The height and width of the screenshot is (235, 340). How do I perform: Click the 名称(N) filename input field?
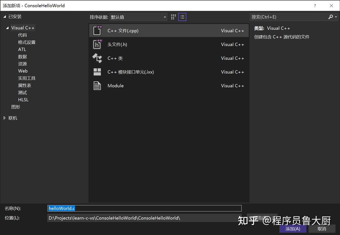[x=145, y=208]
